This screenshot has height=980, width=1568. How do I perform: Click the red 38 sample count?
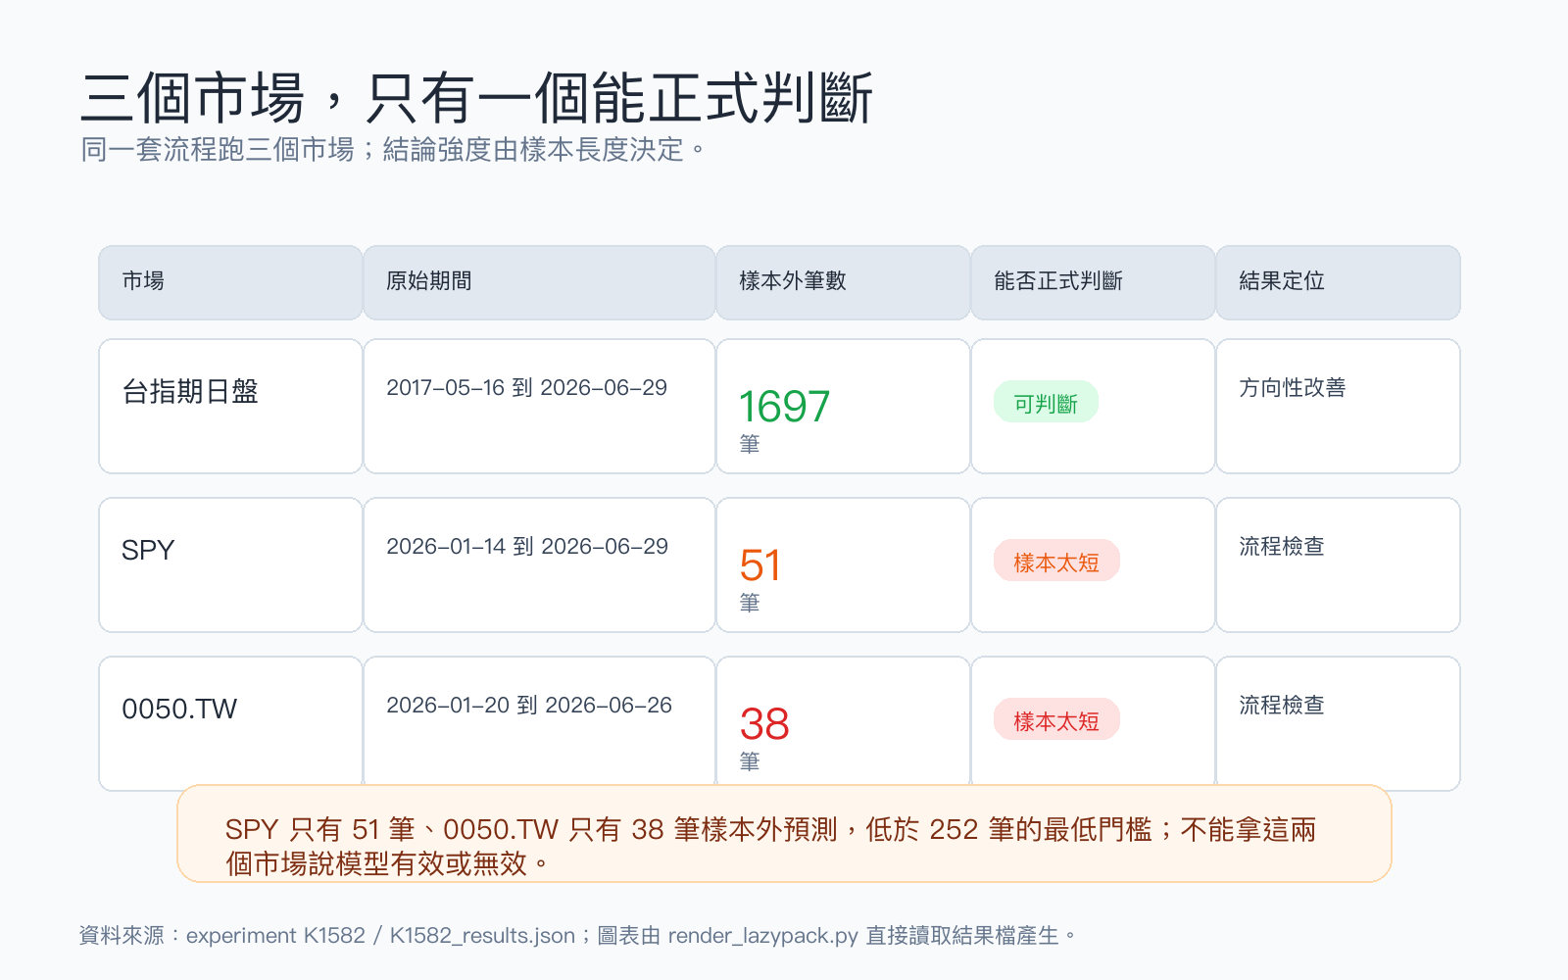[x=764, y=724]
